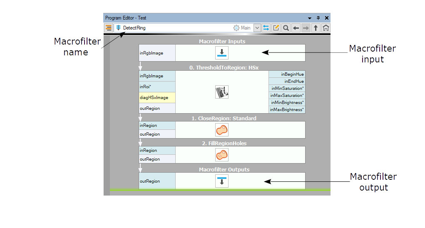425x228 pixels.
Task: Open the Program Editor window options dropdown
Action: click(x=309, y=18)
